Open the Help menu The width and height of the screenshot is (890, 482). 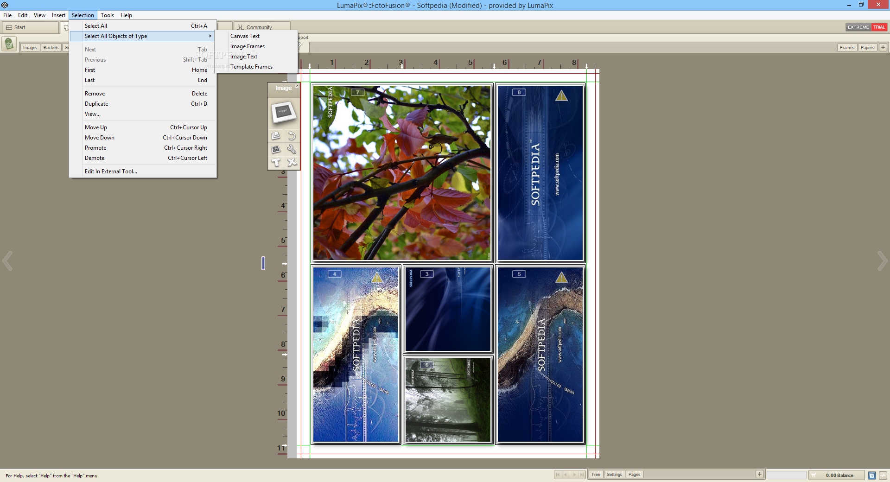click(x=126, y=15)
